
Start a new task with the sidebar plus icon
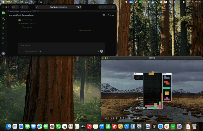point(3,24)
